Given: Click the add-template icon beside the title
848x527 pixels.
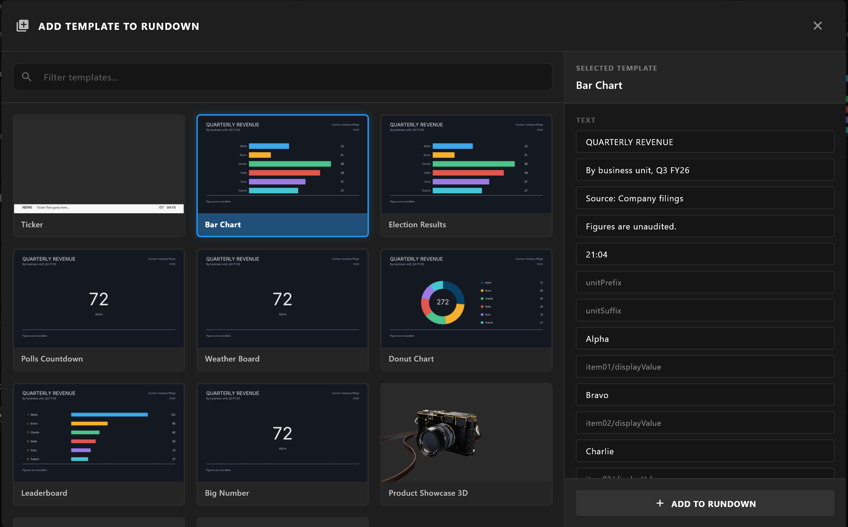Looking at the screenshot, I should 23,26.
